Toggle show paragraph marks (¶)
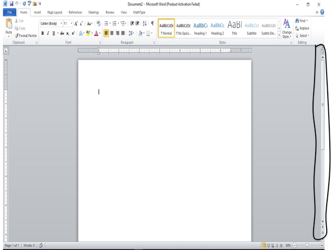Screen dimensions: 334x250 pos(152,24)
